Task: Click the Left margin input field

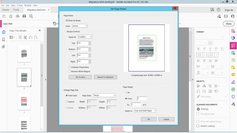Action: (x=83, y=55)
